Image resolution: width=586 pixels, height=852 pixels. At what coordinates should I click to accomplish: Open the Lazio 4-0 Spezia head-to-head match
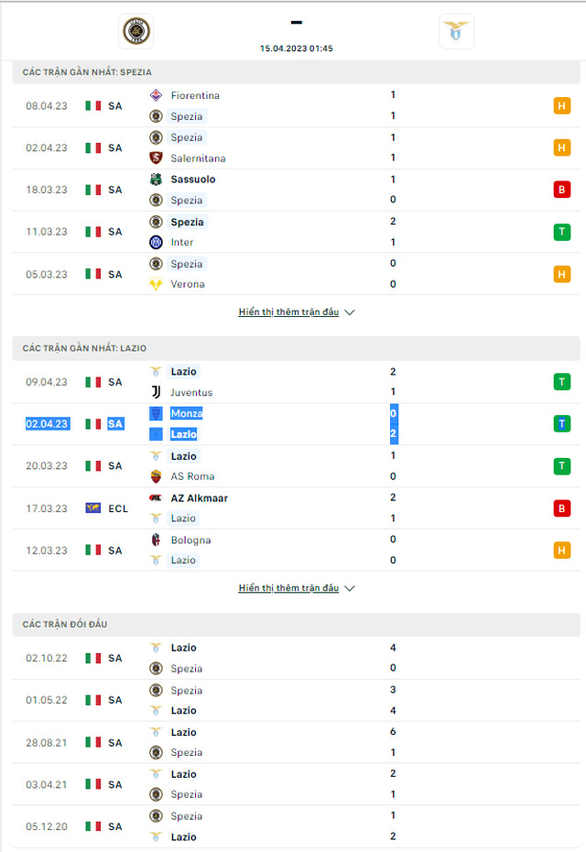pyautogui.click(x=296, y=658)
